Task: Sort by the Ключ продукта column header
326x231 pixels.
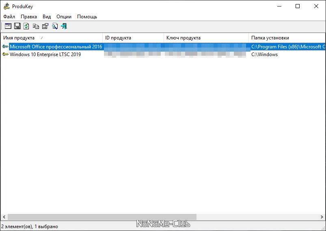Action: click(206, 38)
